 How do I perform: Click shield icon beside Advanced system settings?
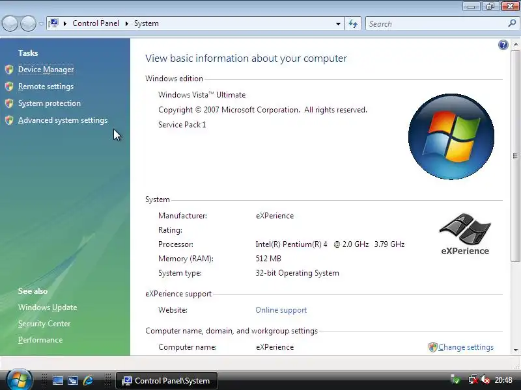[x=9, y=120]
